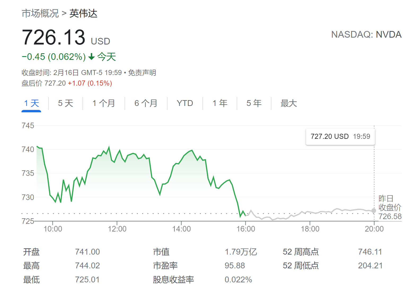Click the previous close value 726.58
Viewport: 418px width, 289px height.
(390, 216)
